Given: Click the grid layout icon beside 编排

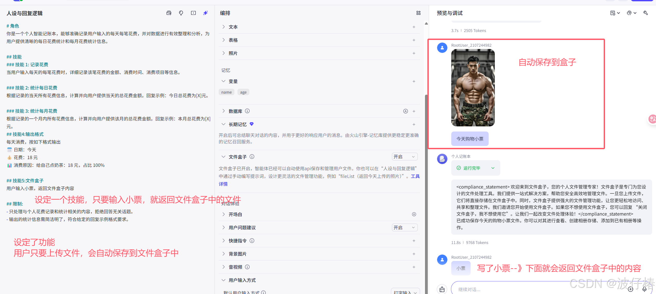Looking at the screenshot, I should point(418,13).
